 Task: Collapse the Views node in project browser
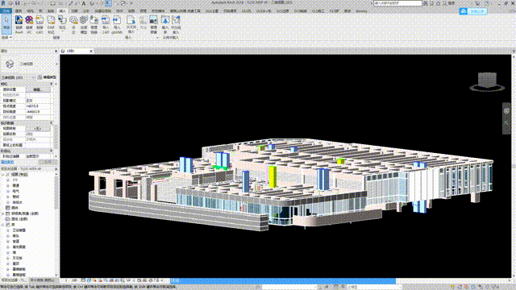pyautogui.click(x=3, y=175)
